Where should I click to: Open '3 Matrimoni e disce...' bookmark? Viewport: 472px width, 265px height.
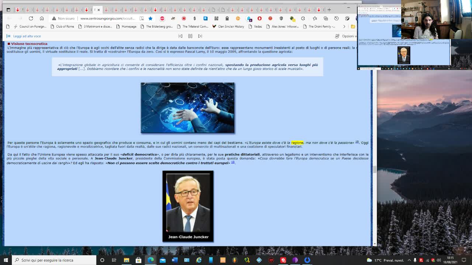point(95,26)
